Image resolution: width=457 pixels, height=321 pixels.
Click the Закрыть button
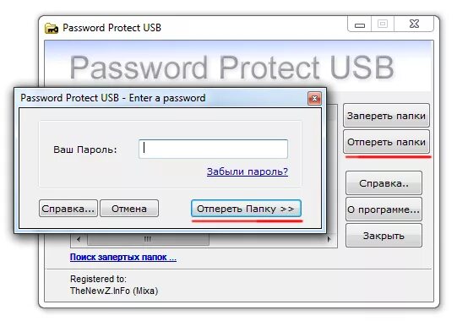[384, 236]
